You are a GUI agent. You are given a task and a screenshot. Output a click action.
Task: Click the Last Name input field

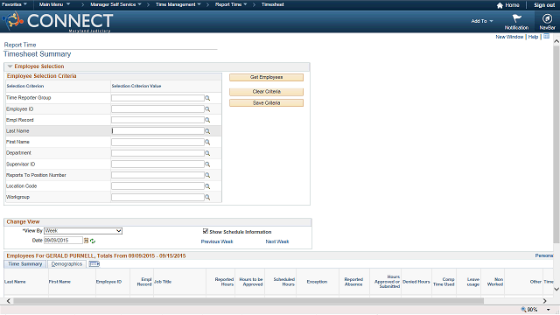pyautogui.click(x=157, y=131)
